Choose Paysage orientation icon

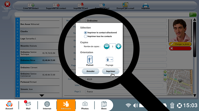[x=109, y=59]
